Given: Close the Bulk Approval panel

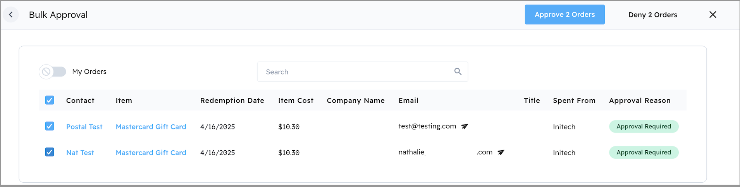Looking at the screenshot, I should click(x=712, y=15).
